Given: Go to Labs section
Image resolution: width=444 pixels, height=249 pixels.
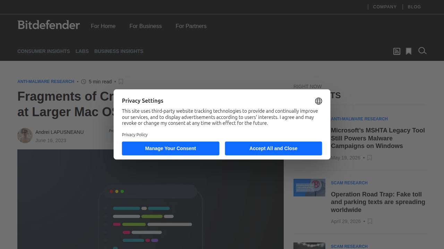Looking at the screenshot, I should 82,51.
